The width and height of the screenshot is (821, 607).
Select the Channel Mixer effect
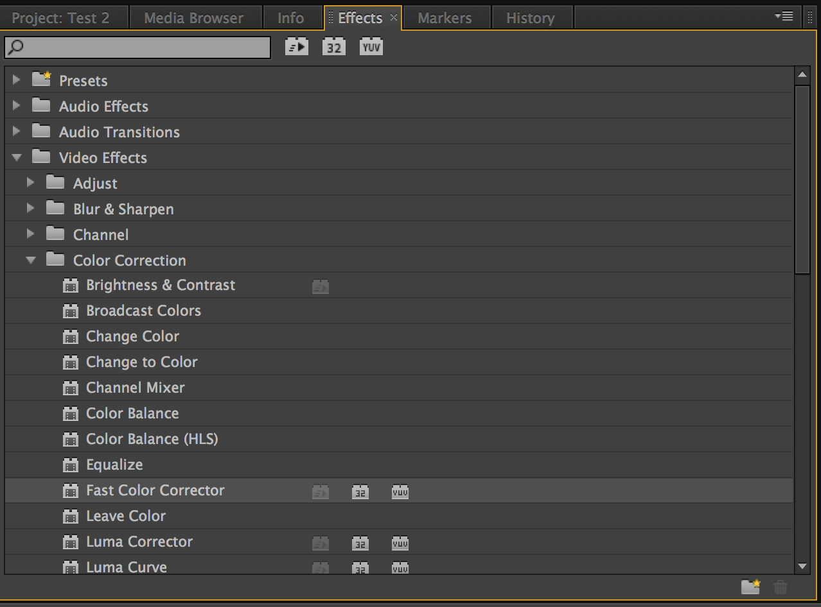click(x=135, y=388)
